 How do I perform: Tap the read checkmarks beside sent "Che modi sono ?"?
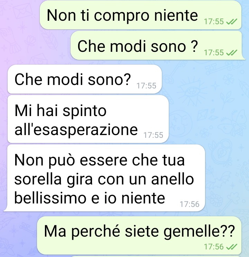(x=232, y=53)
